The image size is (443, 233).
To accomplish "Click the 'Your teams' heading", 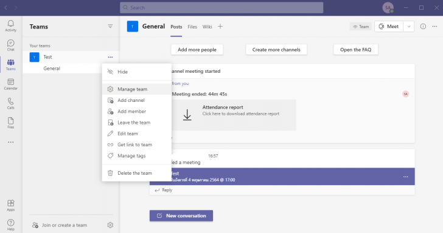I will tap(40, 46).
